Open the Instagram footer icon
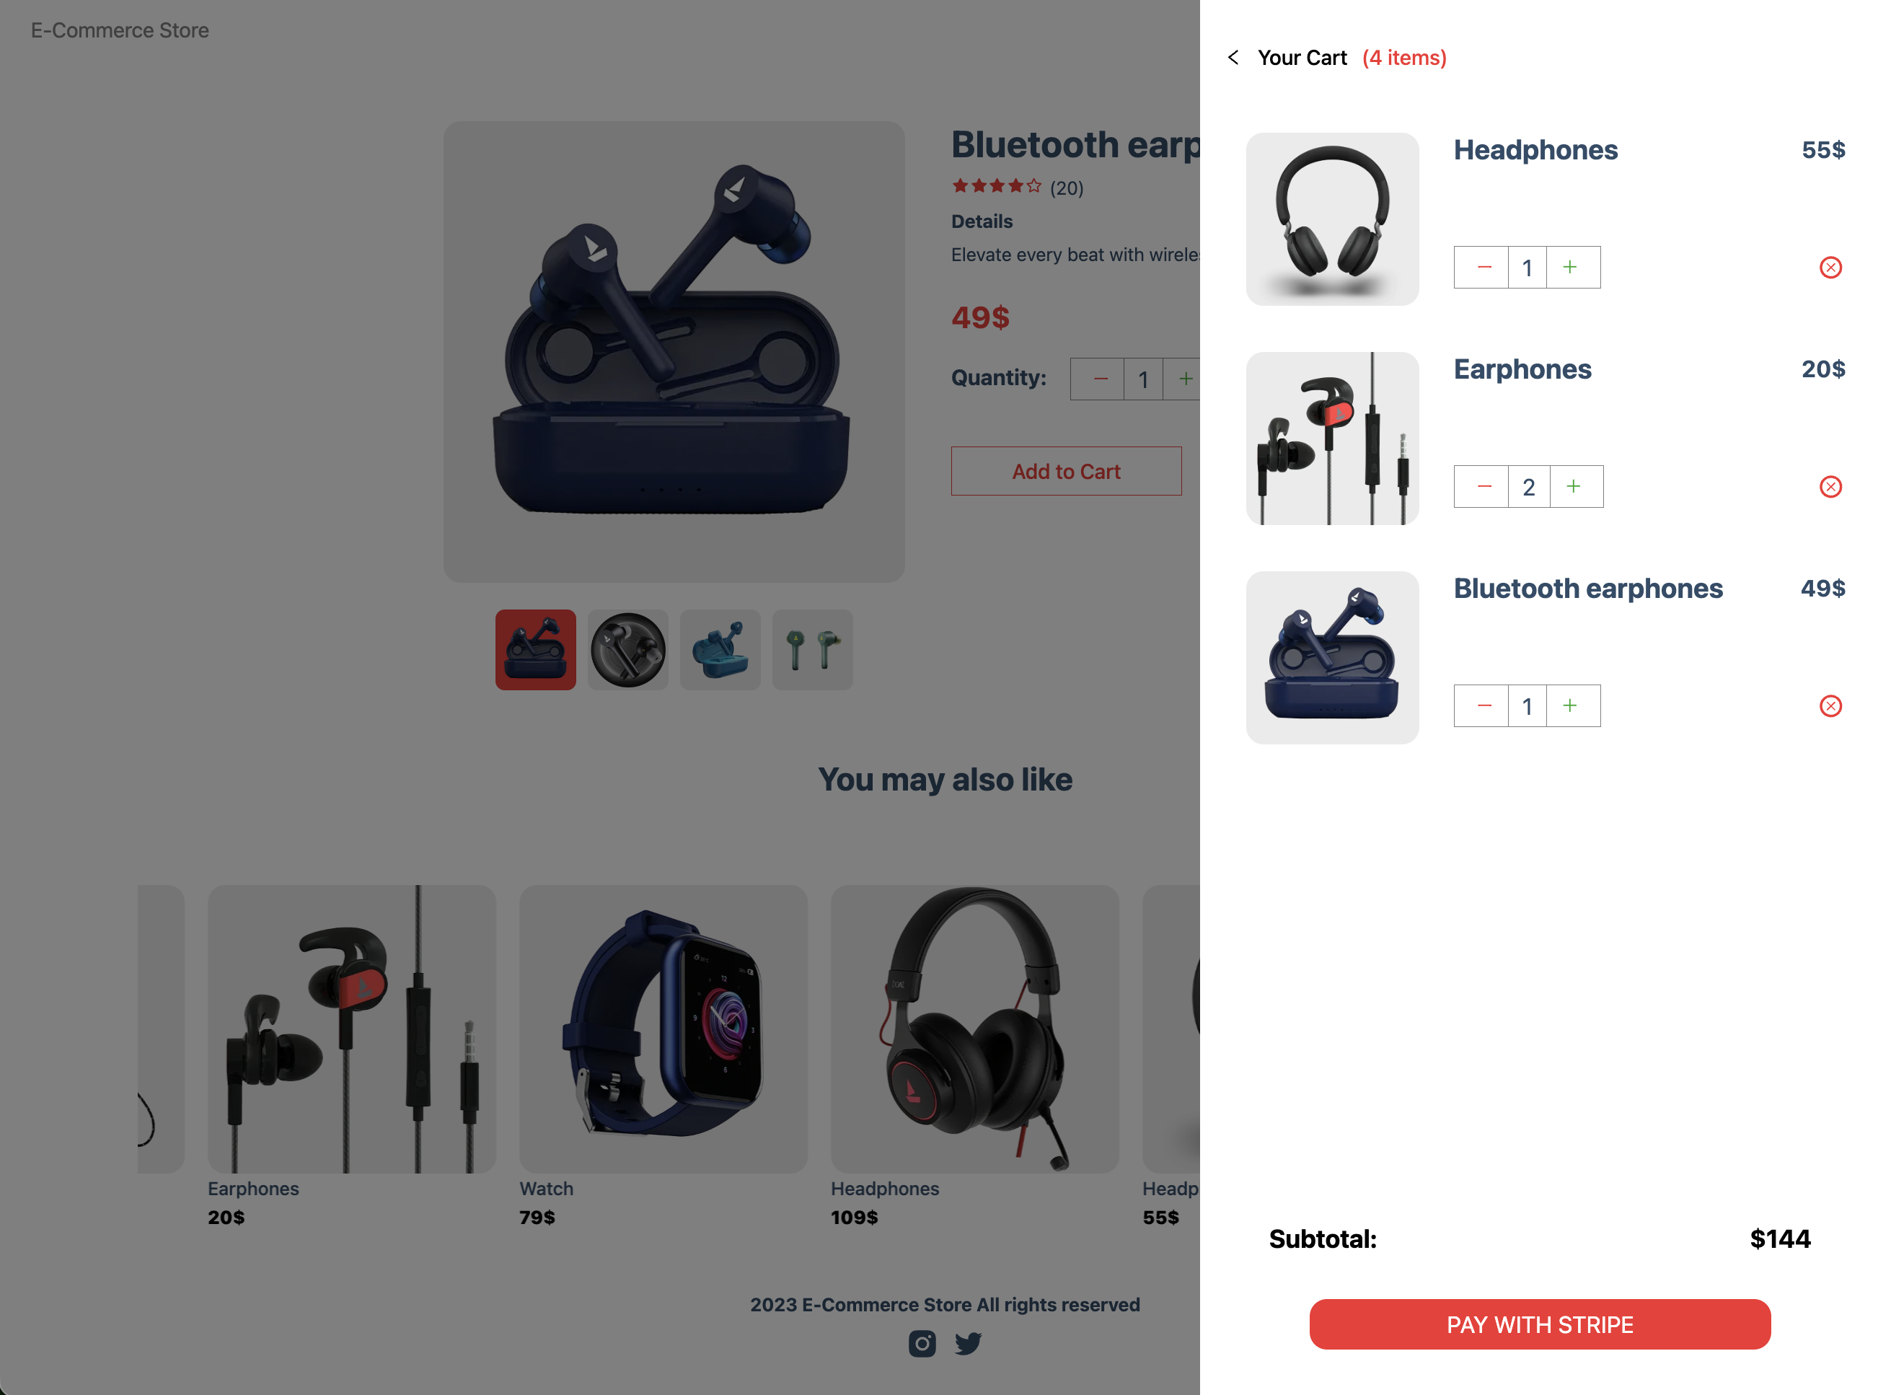Image resolution: width=1891 pixels, height=1395 pixels. click(922, 1342)
